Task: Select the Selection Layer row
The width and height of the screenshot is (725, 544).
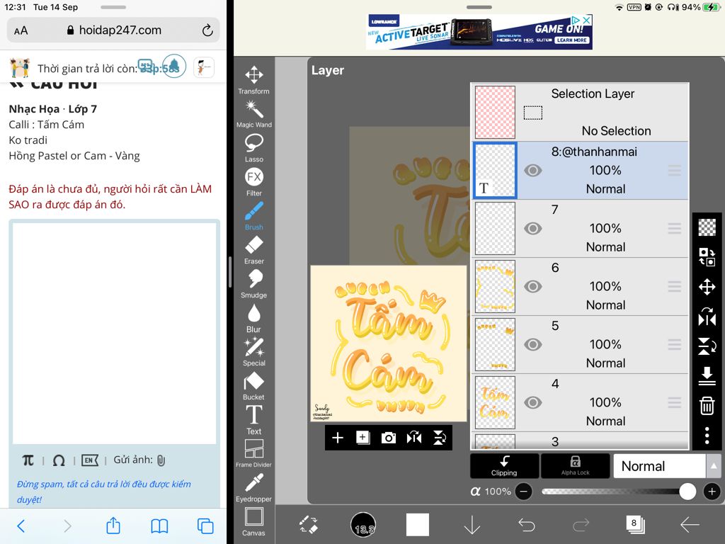Action: coord(581,113)
